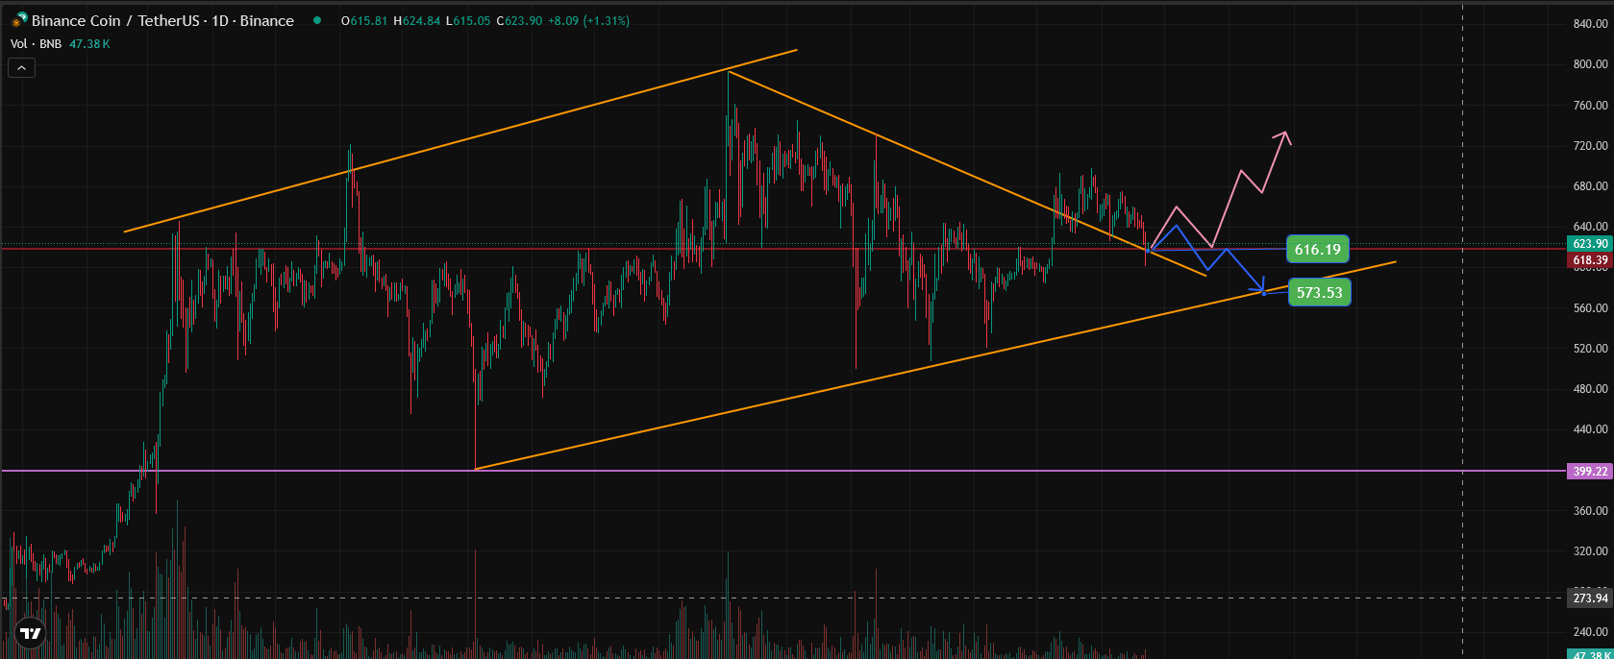Click the green market status dot
The height and width of the screenshot is (659, 1614).
click(x=317, y=20)
